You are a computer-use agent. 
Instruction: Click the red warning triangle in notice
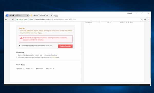tap(21, 38)
